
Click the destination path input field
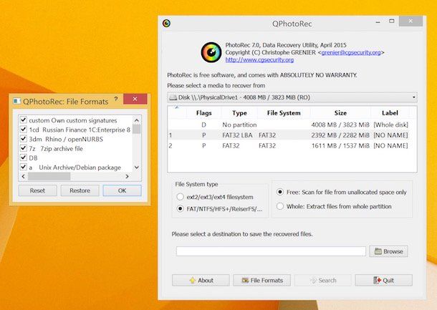tap(272, 251)
